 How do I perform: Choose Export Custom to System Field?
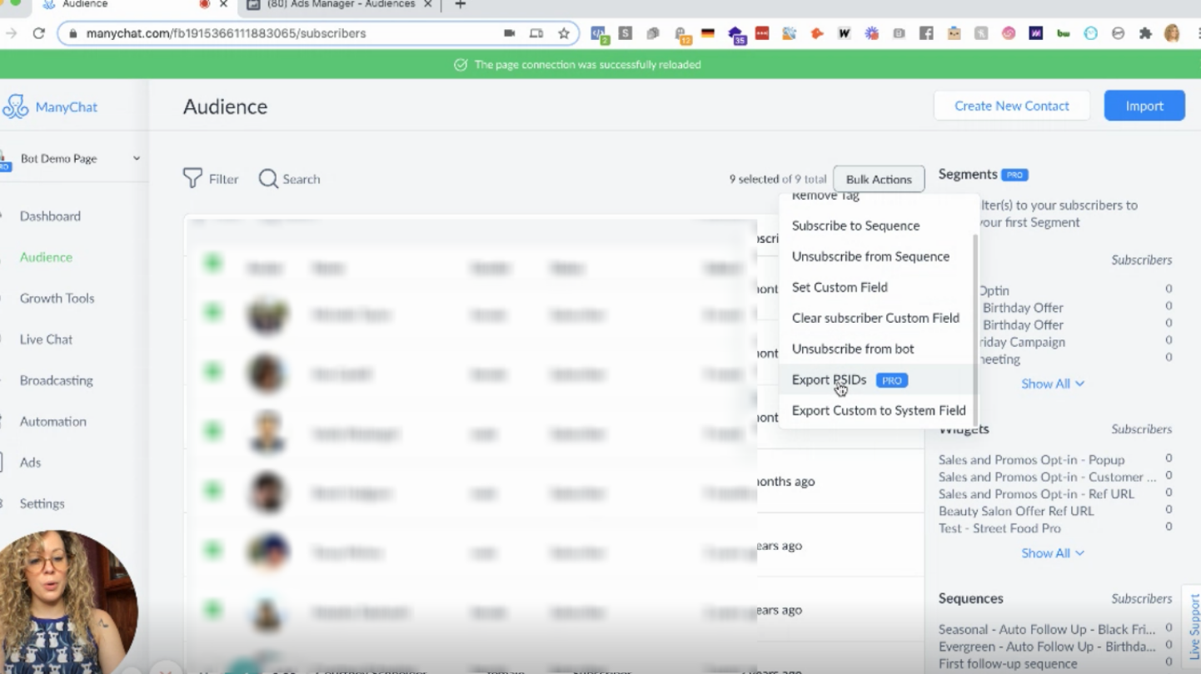[875, 410]
